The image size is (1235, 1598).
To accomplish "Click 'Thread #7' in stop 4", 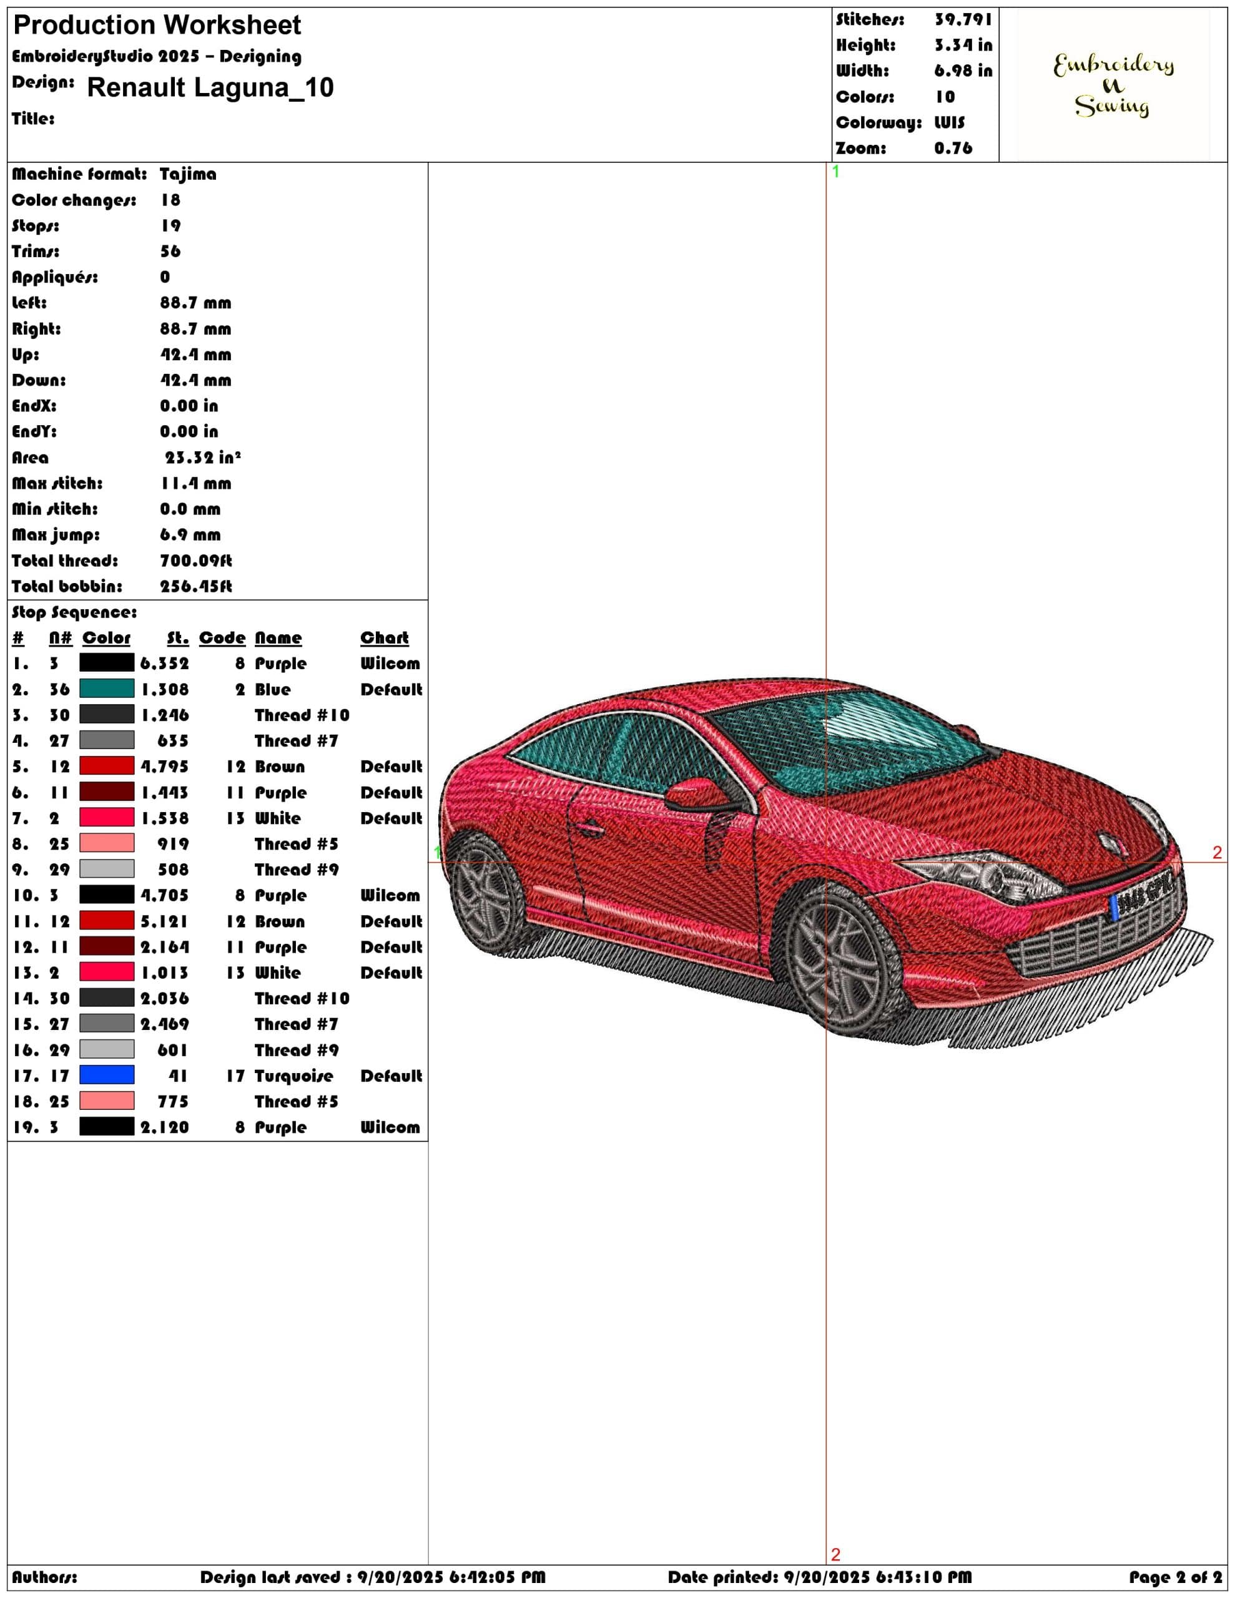I will [x=297, y=740].
